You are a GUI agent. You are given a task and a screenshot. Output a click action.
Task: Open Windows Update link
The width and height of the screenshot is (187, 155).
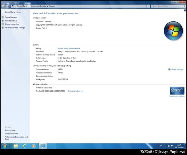pyautogui.click(x=11, y=134)
